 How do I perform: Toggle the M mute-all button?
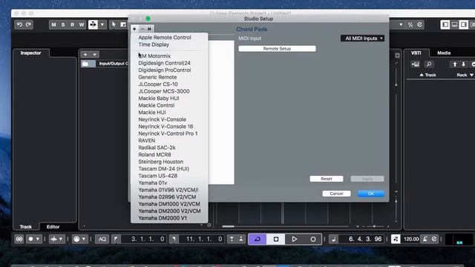(x=53, y=24)
